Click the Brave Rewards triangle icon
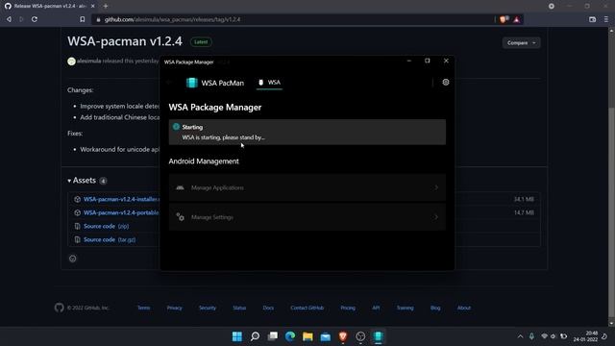Image resolution: width=615 pixels, height=346 pixels. [x=517, y=19]
